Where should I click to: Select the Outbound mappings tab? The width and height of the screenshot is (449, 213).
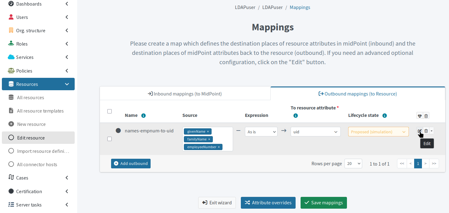358,94
